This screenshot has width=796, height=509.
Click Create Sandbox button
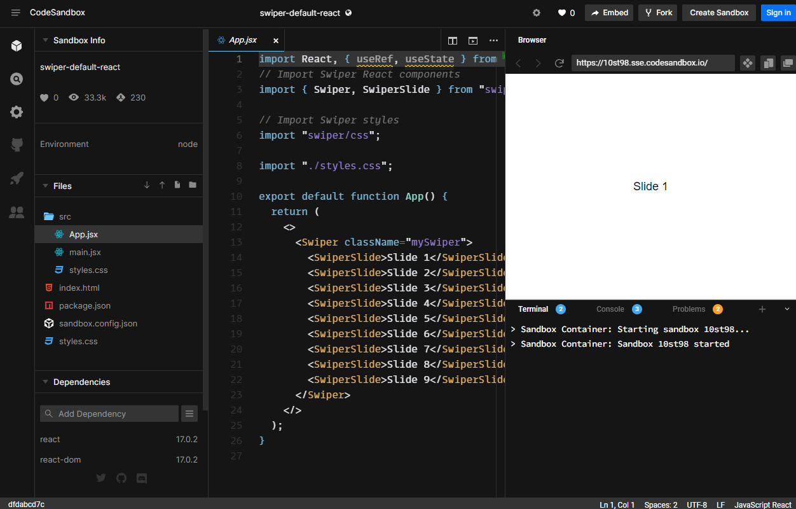(719, 13)
